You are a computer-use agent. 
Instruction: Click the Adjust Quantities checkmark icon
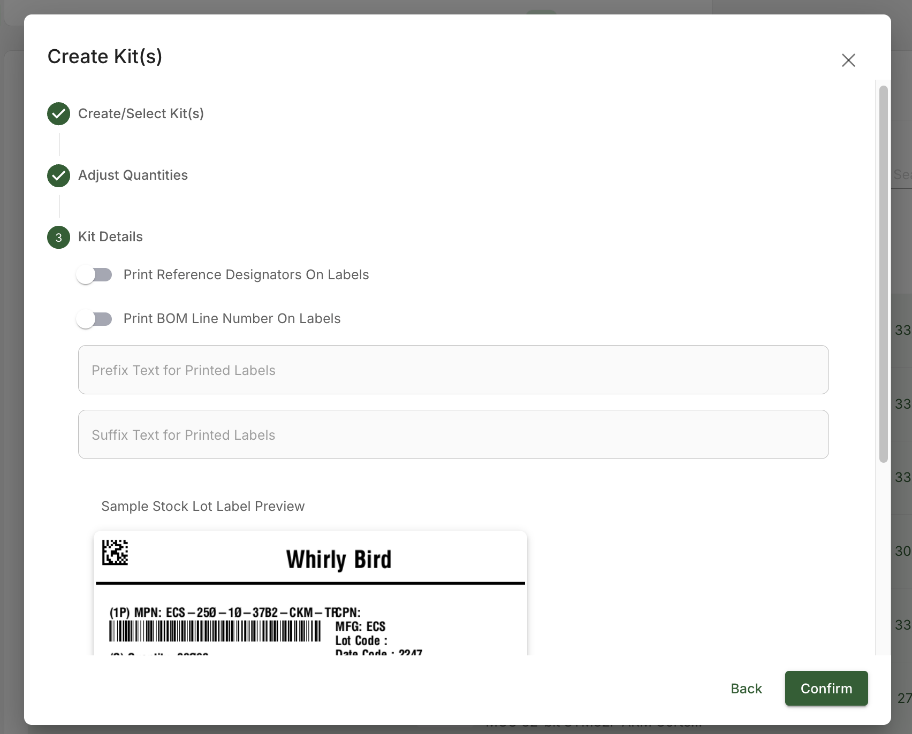59,175
